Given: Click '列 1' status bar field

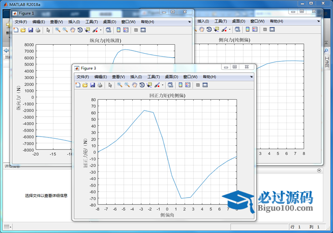Looking at the screenshot, I should click(x=314, y=227).
